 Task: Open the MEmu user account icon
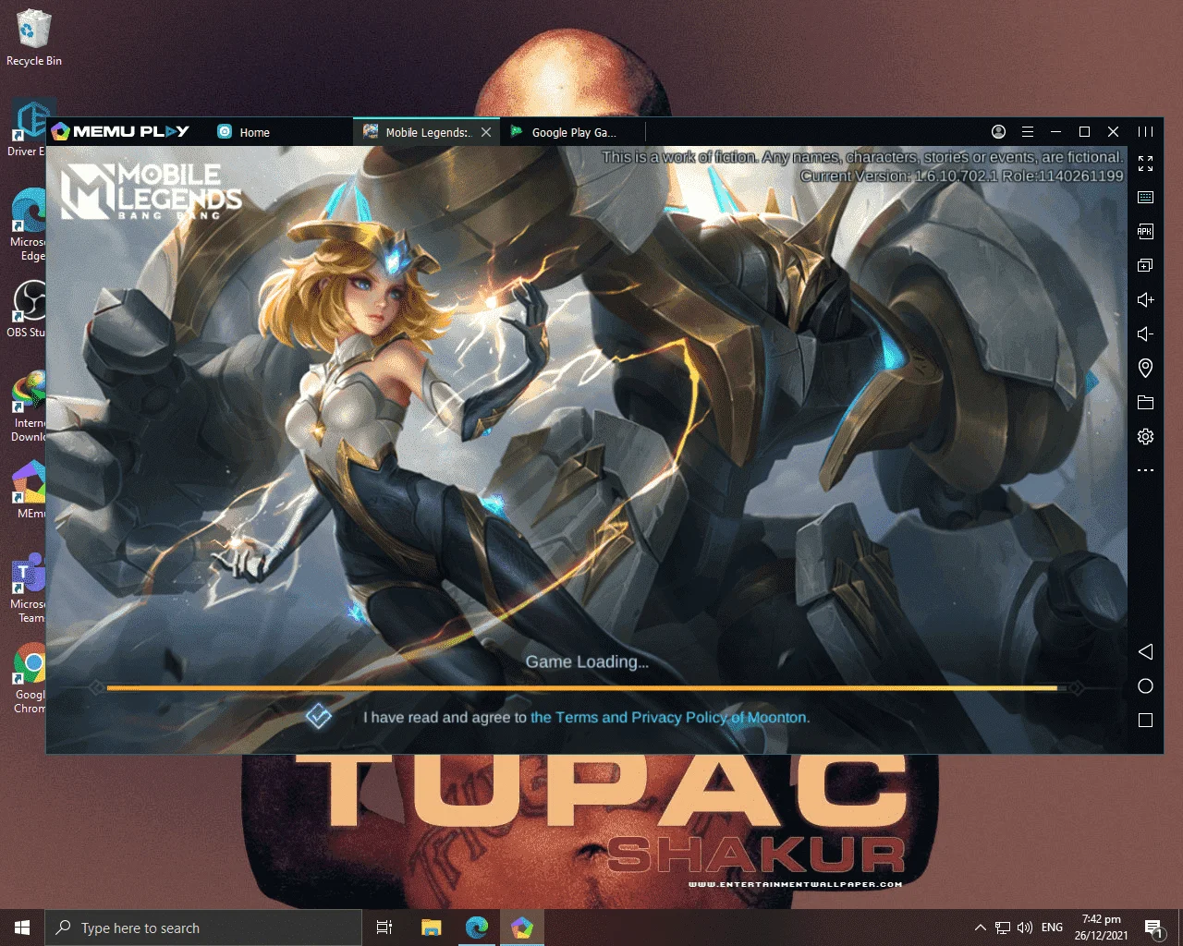[998, 132]
